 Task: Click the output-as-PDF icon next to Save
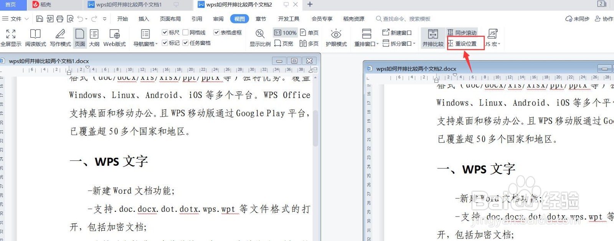tap(50, 18)
